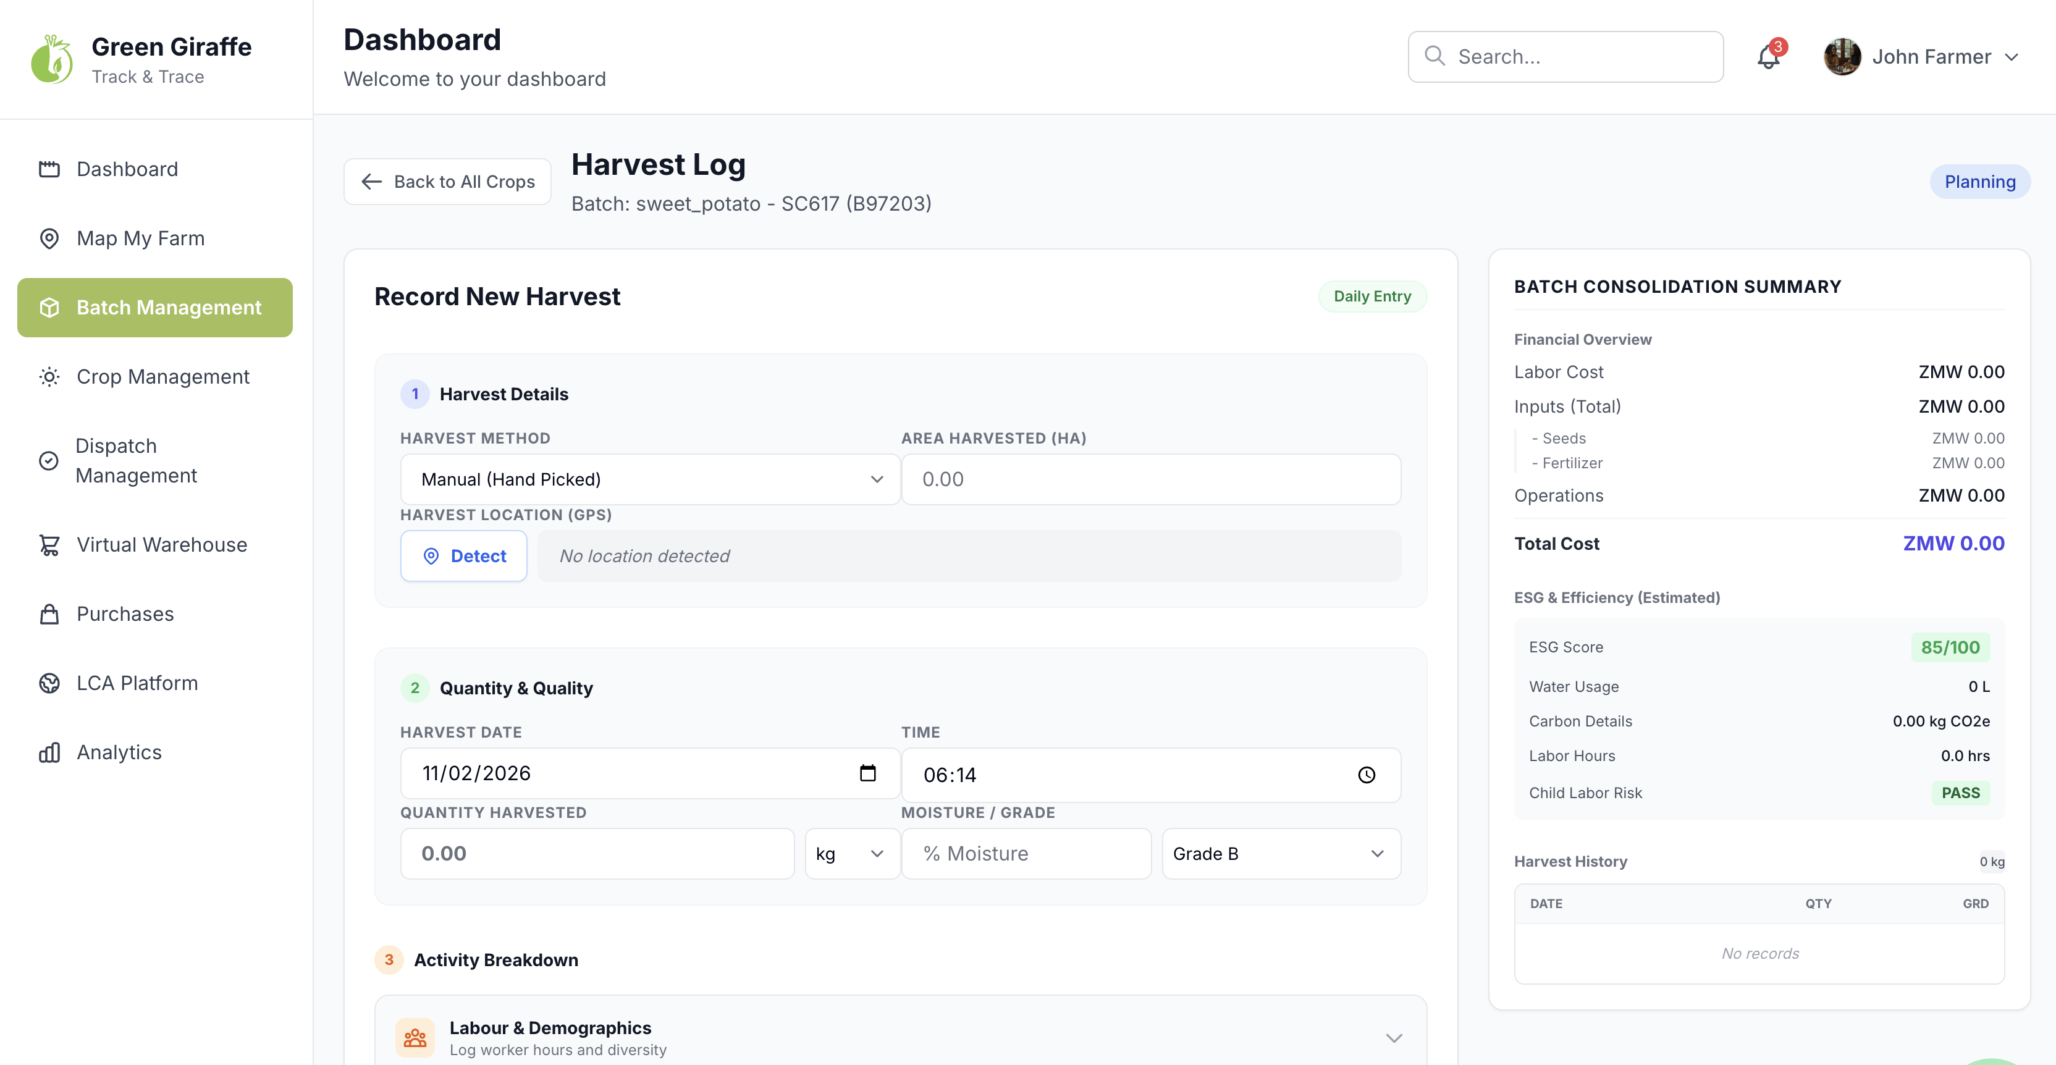Click the Green Giraffe logo icon
The height and width of the screenshot is (1065, 2056).
(52, 59)
